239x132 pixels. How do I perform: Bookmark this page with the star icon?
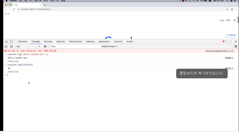[227, 9]
